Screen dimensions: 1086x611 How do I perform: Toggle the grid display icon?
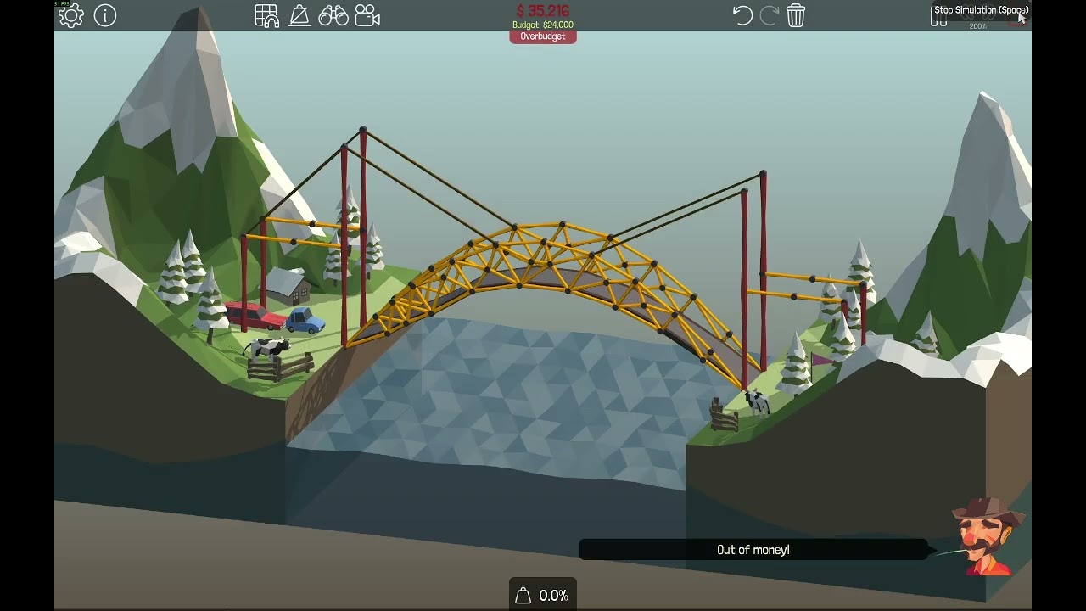coord(266,15)
